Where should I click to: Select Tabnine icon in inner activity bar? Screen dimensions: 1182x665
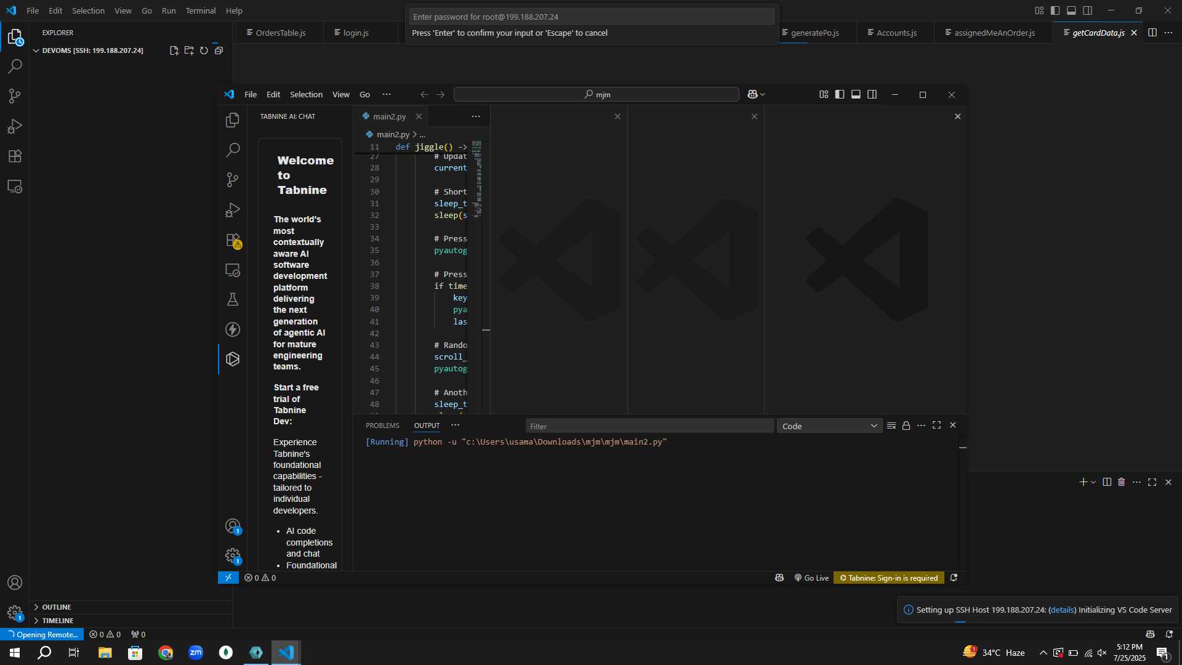click(233, 359)
